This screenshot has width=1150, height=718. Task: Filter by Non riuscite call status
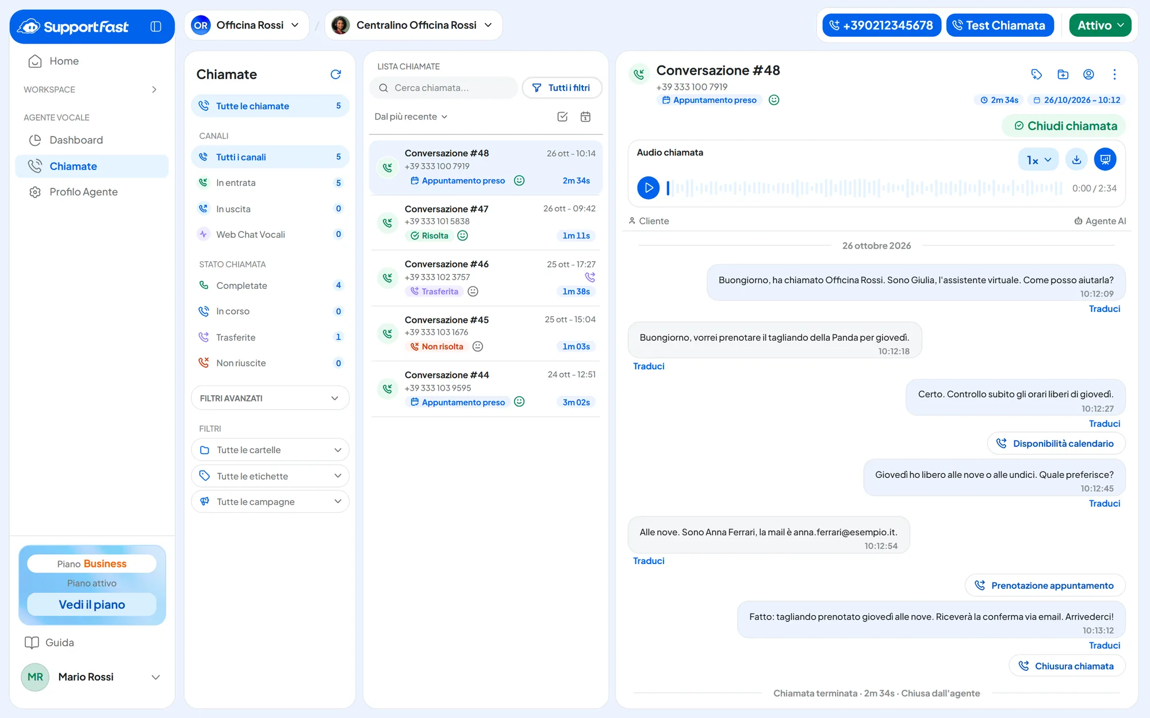pos(270,363)
